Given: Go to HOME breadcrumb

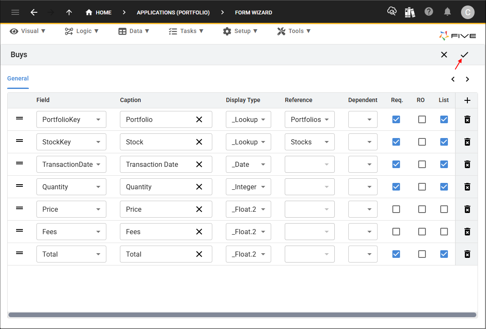Looking at the screenshot, I should coord(98,12).
